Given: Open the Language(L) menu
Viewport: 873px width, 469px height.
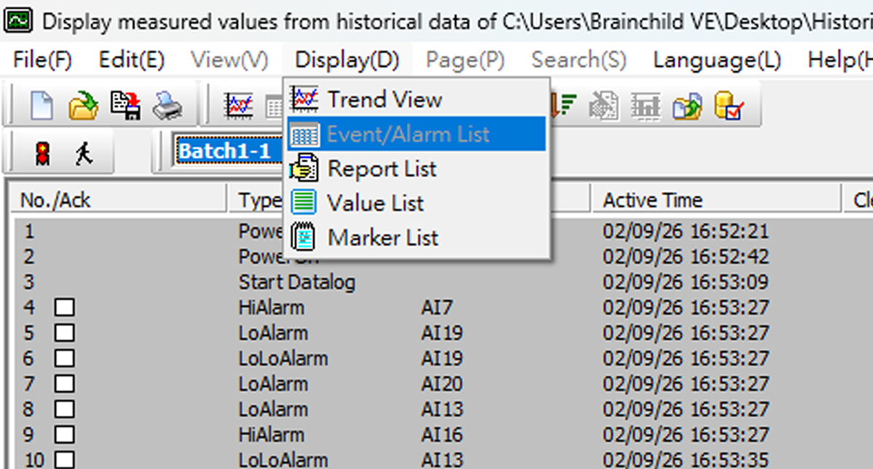Looking at the screenshot, I should tap(717, 60).
